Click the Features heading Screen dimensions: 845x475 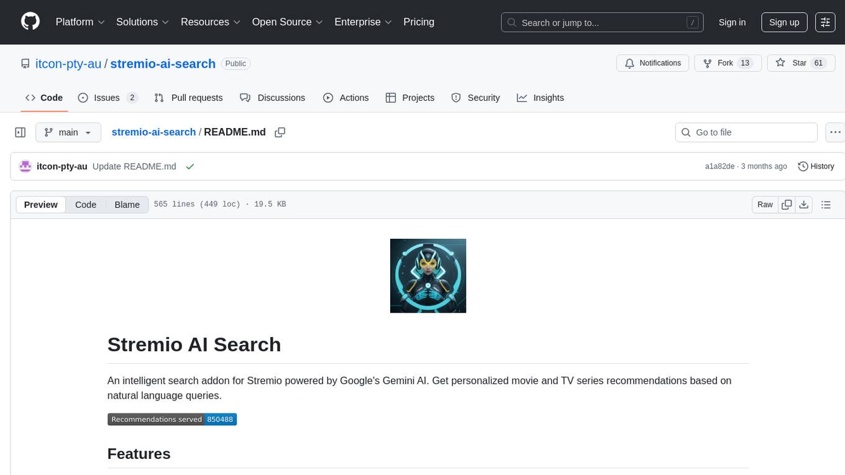coord(139,454)
